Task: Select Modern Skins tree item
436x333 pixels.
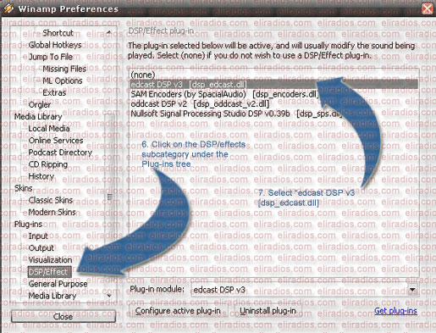Action: 52,212
